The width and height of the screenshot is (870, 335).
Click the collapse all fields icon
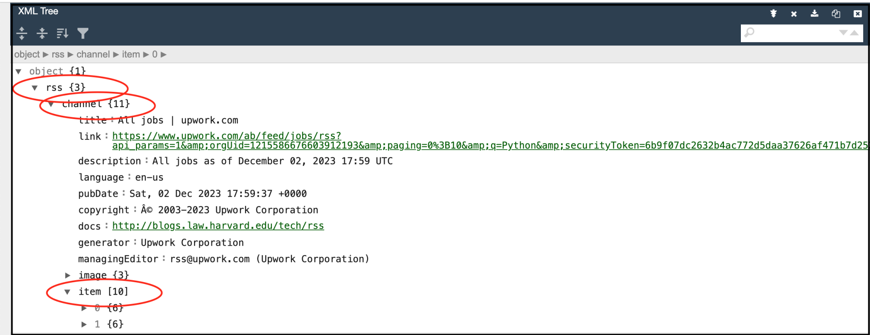[42, 33]
